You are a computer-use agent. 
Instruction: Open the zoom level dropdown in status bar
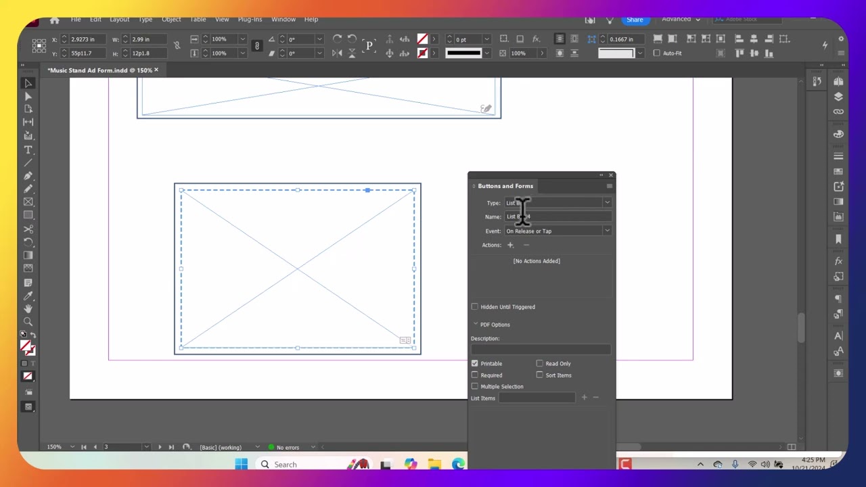pos(71,447)
